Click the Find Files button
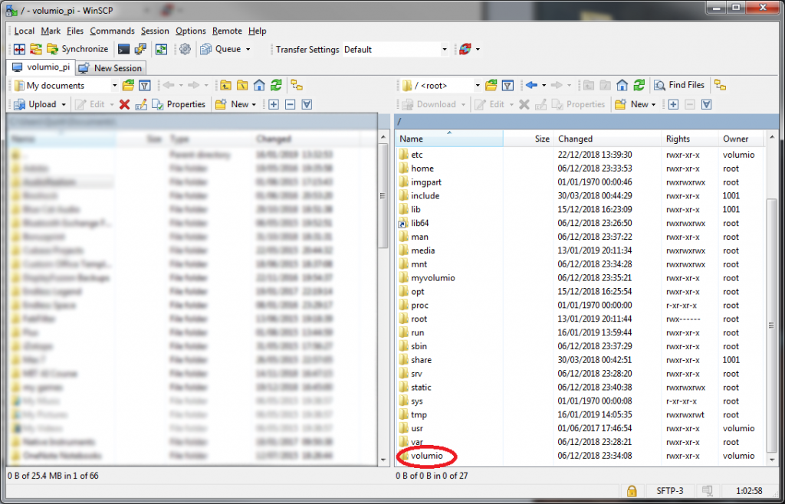This screenshot has height=504, width=785. (x=680, y=86)
